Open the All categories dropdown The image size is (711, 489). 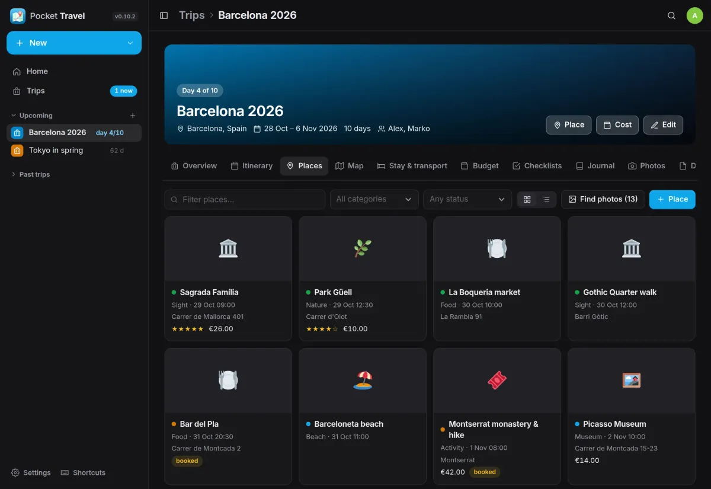point(374,200)
